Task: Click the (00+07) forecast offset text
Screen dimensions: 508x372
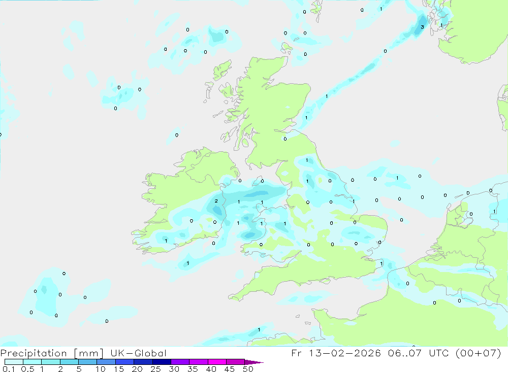Action: [x=479, y=353]
